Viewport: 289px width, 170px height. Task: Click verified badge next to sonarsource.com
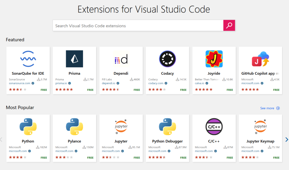pyautogui.click(x=33, y=83)
